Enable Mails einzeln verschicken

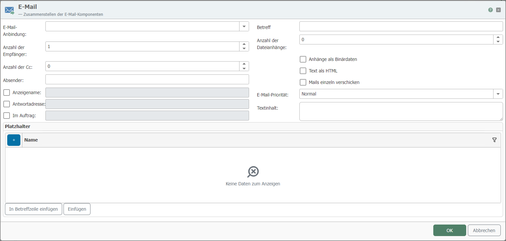coord(303,82)
